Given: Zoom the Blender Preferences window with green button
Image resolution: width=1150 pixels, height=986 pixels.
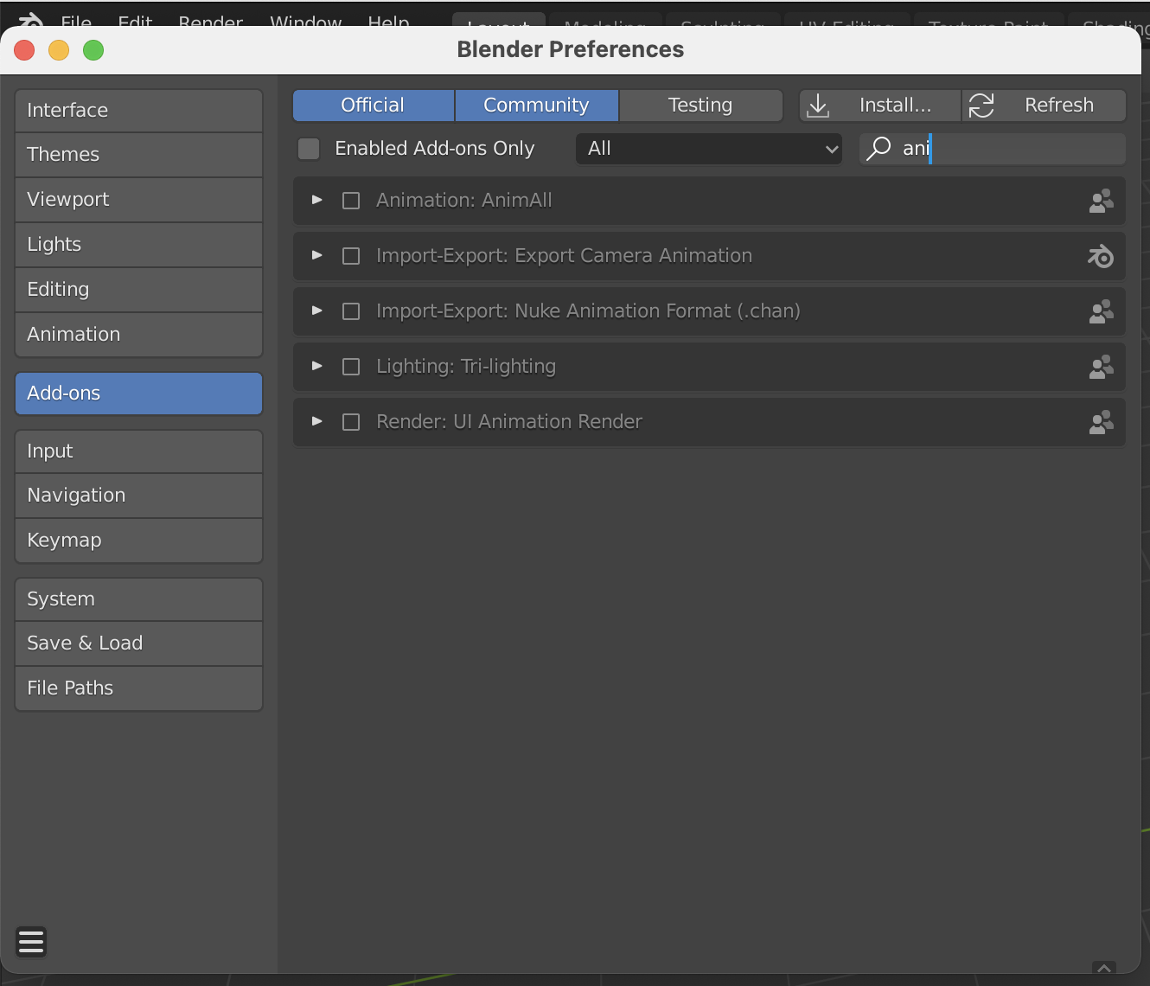Looking at the screenshot, I should (93, 50).
